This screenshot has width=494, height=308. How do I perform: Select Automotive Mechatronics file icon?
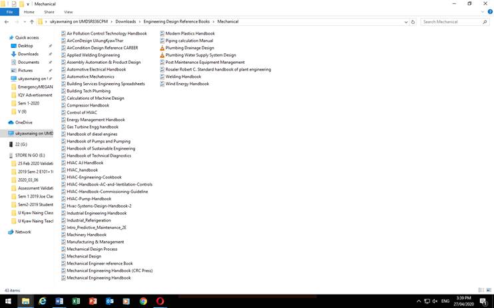[63, 77]
